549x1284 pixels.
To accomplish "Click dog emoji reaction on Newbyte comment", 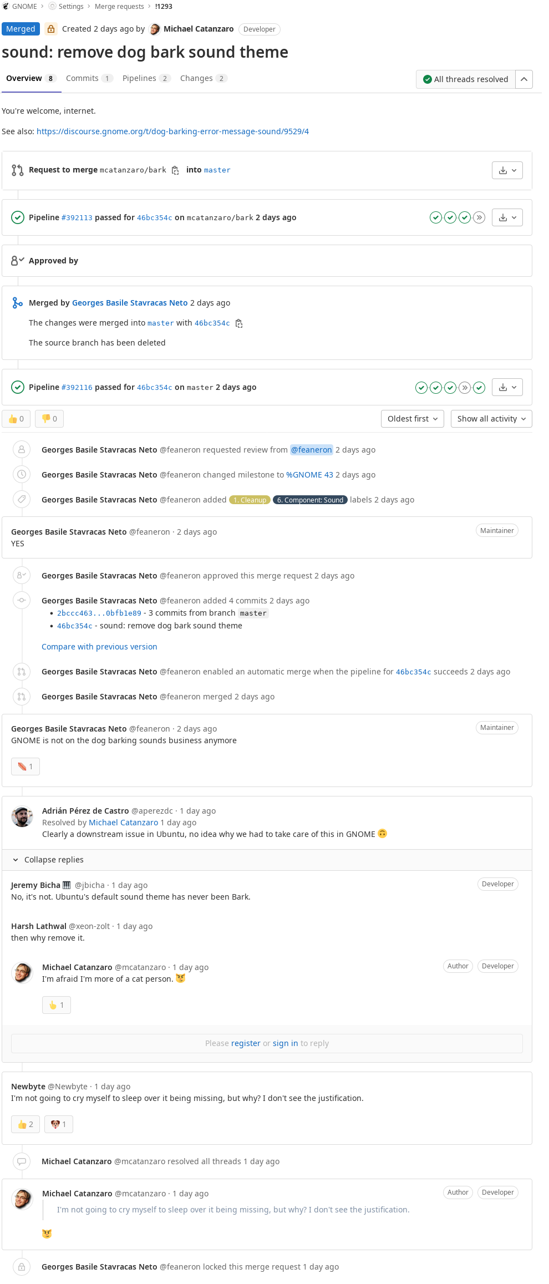I will [59, 1124].
